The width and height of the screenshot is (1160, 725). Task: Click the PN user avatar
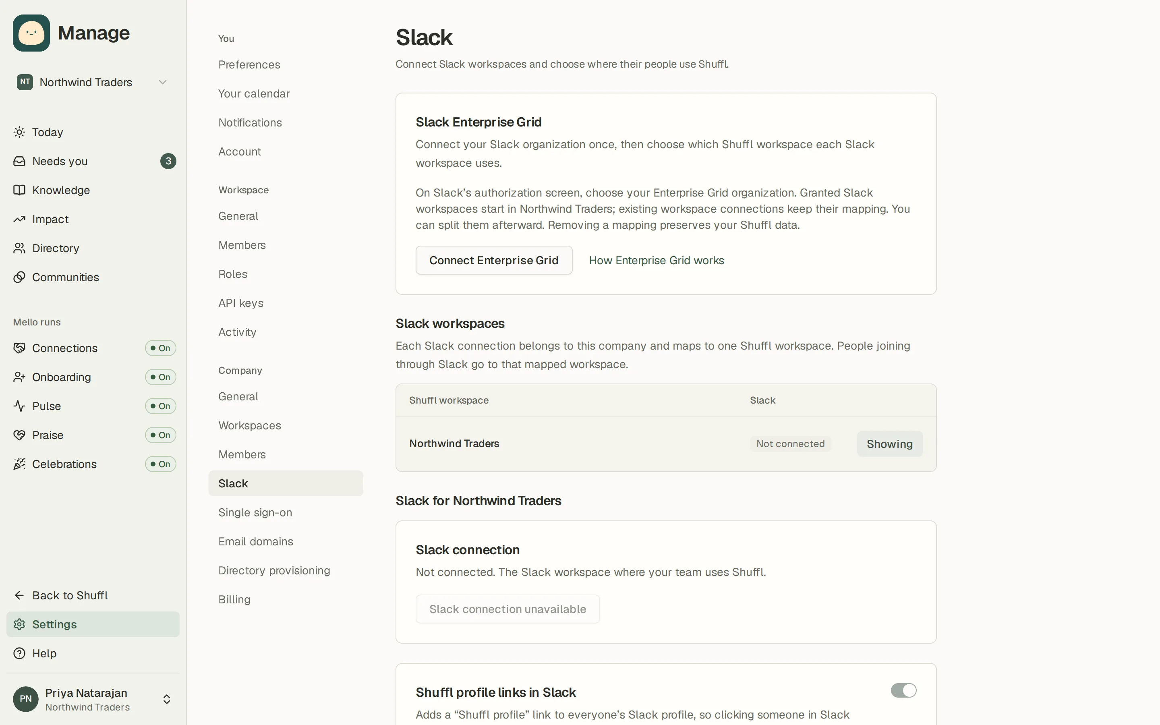coord(26,699)
